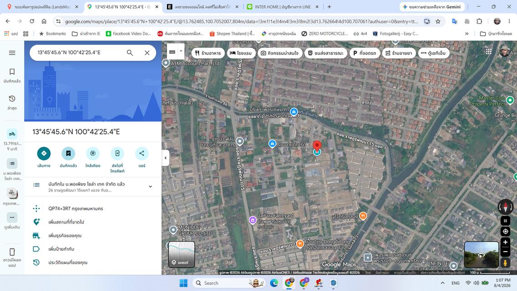Switch to the INTER HOME LINE tab

282,6
